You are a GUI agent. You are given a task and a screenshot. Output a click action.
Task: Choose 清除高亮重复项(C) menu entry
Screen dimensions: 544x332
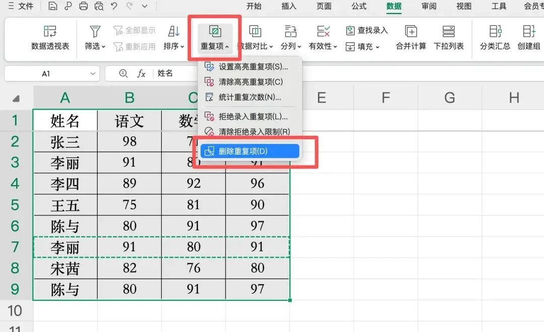pyautogui.click(x=250, y=82)
